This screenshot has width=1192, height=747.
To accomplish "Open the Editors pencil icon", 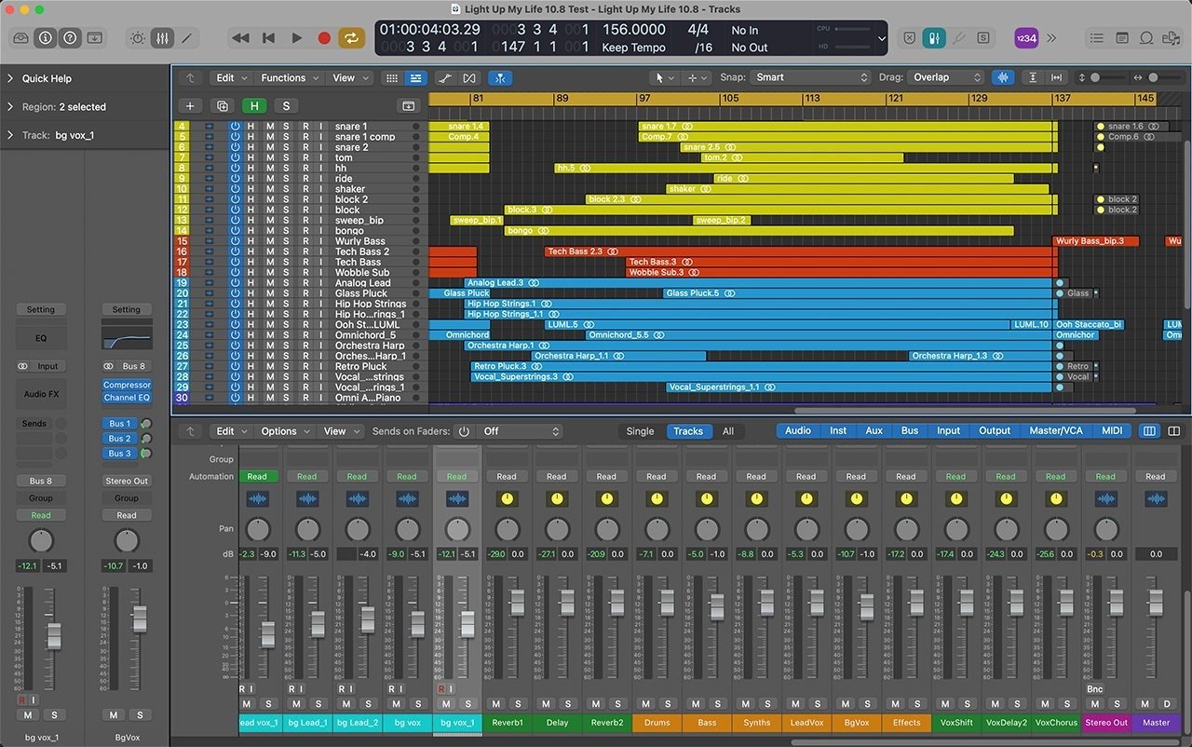I will 186,38.
